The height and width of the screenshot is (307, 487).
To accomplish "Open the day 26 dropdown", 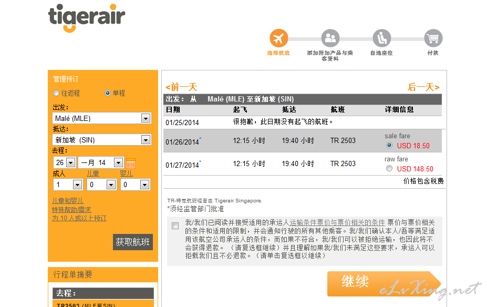I will (65, 162).
